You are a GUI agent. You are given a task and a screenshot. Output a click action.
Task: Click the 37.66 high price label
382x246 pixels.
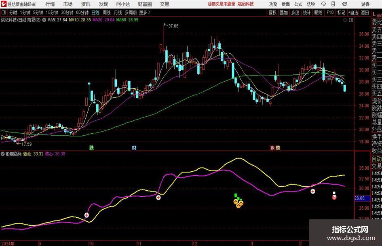point(173,26)
